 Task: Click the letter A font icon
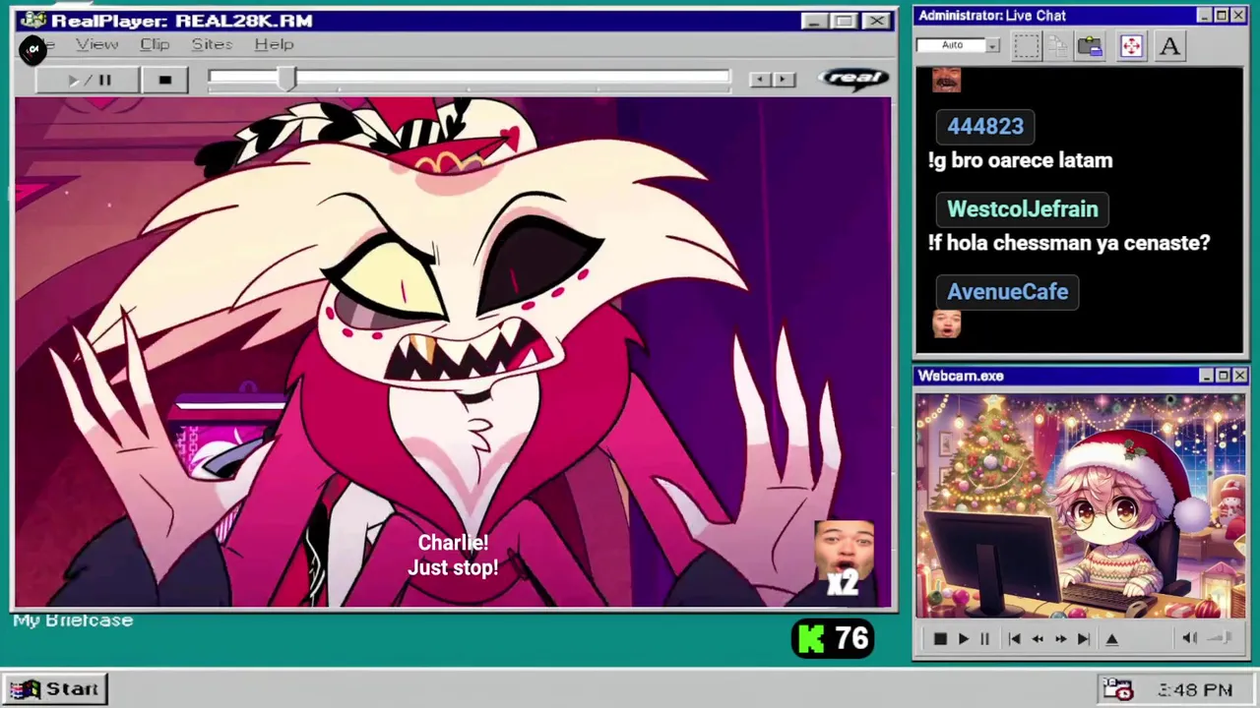tap(1169, 45)
